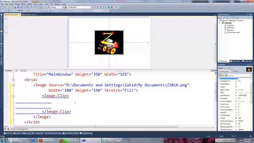Open the File menu
Screen dimensions: 254x143
pos(2,4)
